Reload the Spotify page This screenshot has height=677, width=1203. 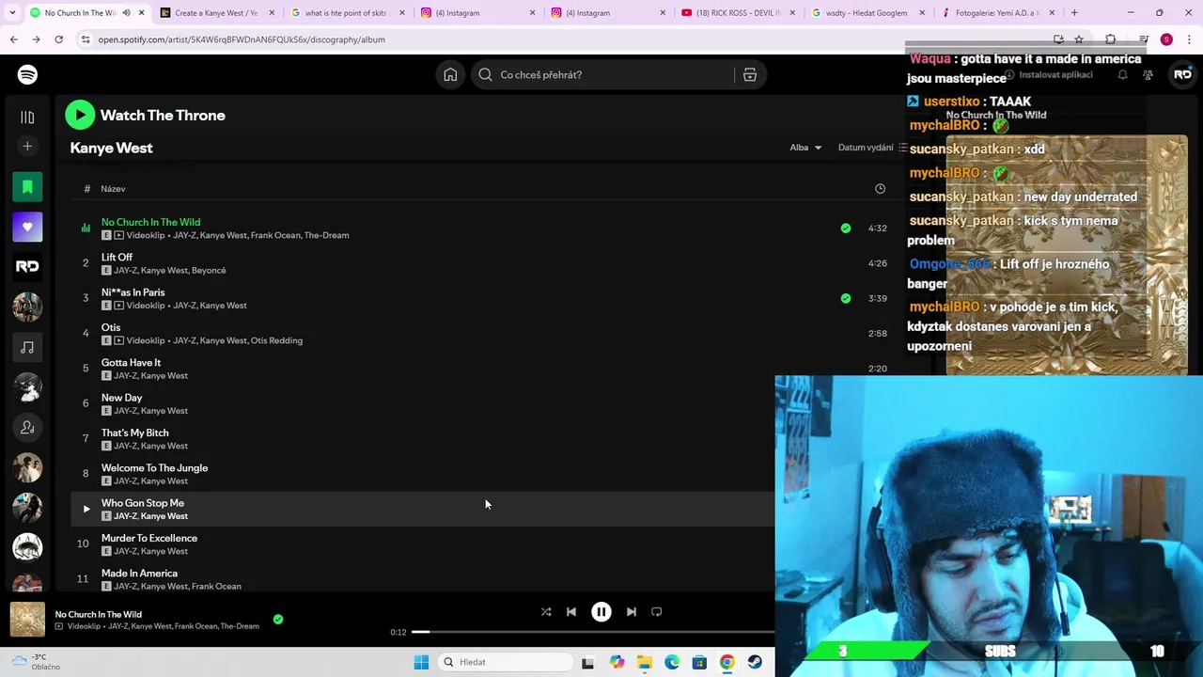[58, 39]
